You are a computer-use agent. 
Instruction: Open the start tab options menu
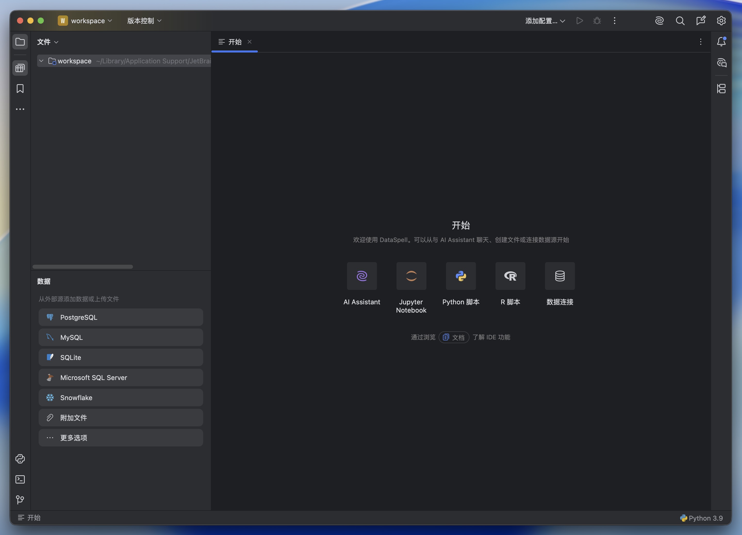point(700,42)
